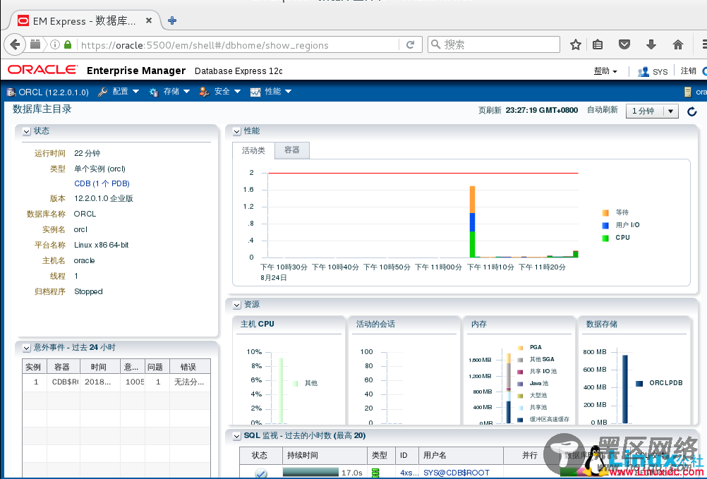Click ORCL (12.2.0.1.0) database label

point(54,92)
